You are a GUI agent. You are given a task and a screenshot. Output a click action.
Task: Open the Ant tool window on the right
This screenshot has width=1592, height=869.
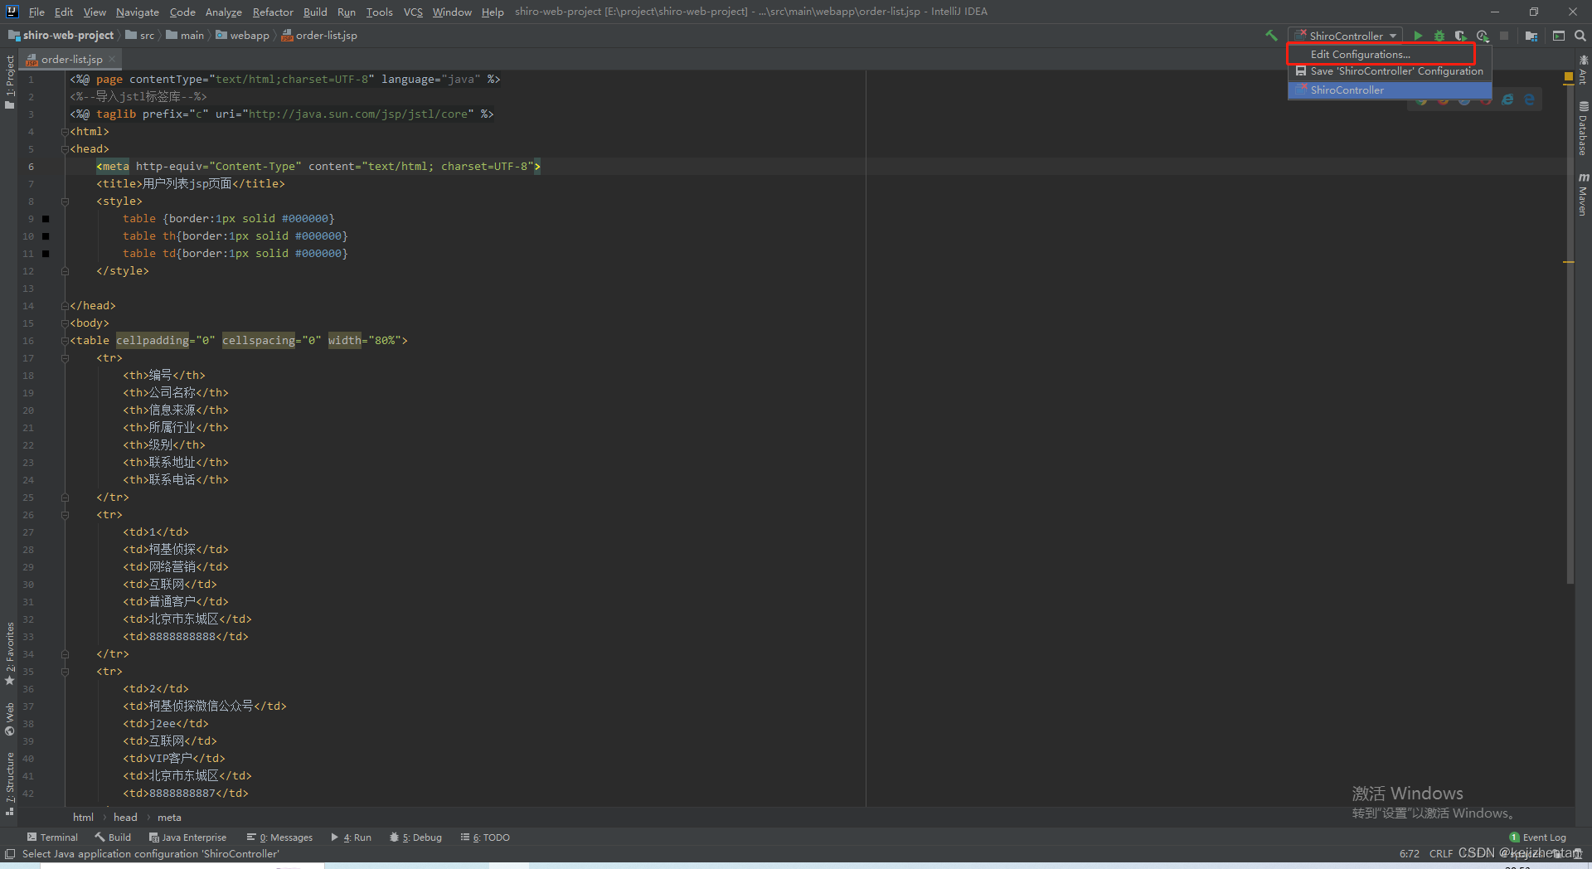coord(1583,70)
